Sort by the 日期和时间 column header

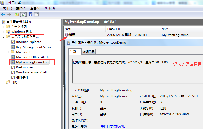coord(133,29)
